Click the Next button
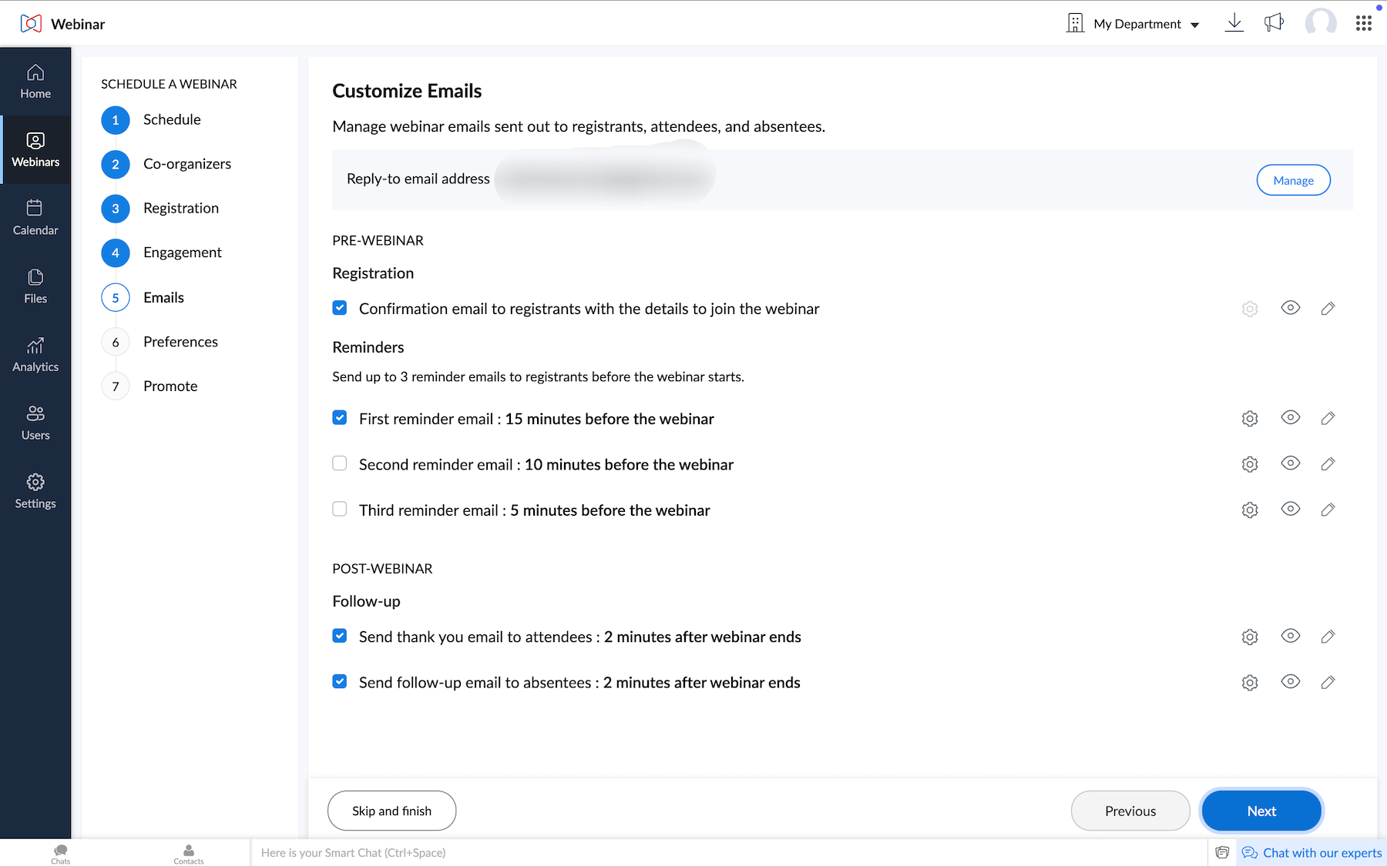The height and width of the screenshot is (866, 1387). (1261, 811)
